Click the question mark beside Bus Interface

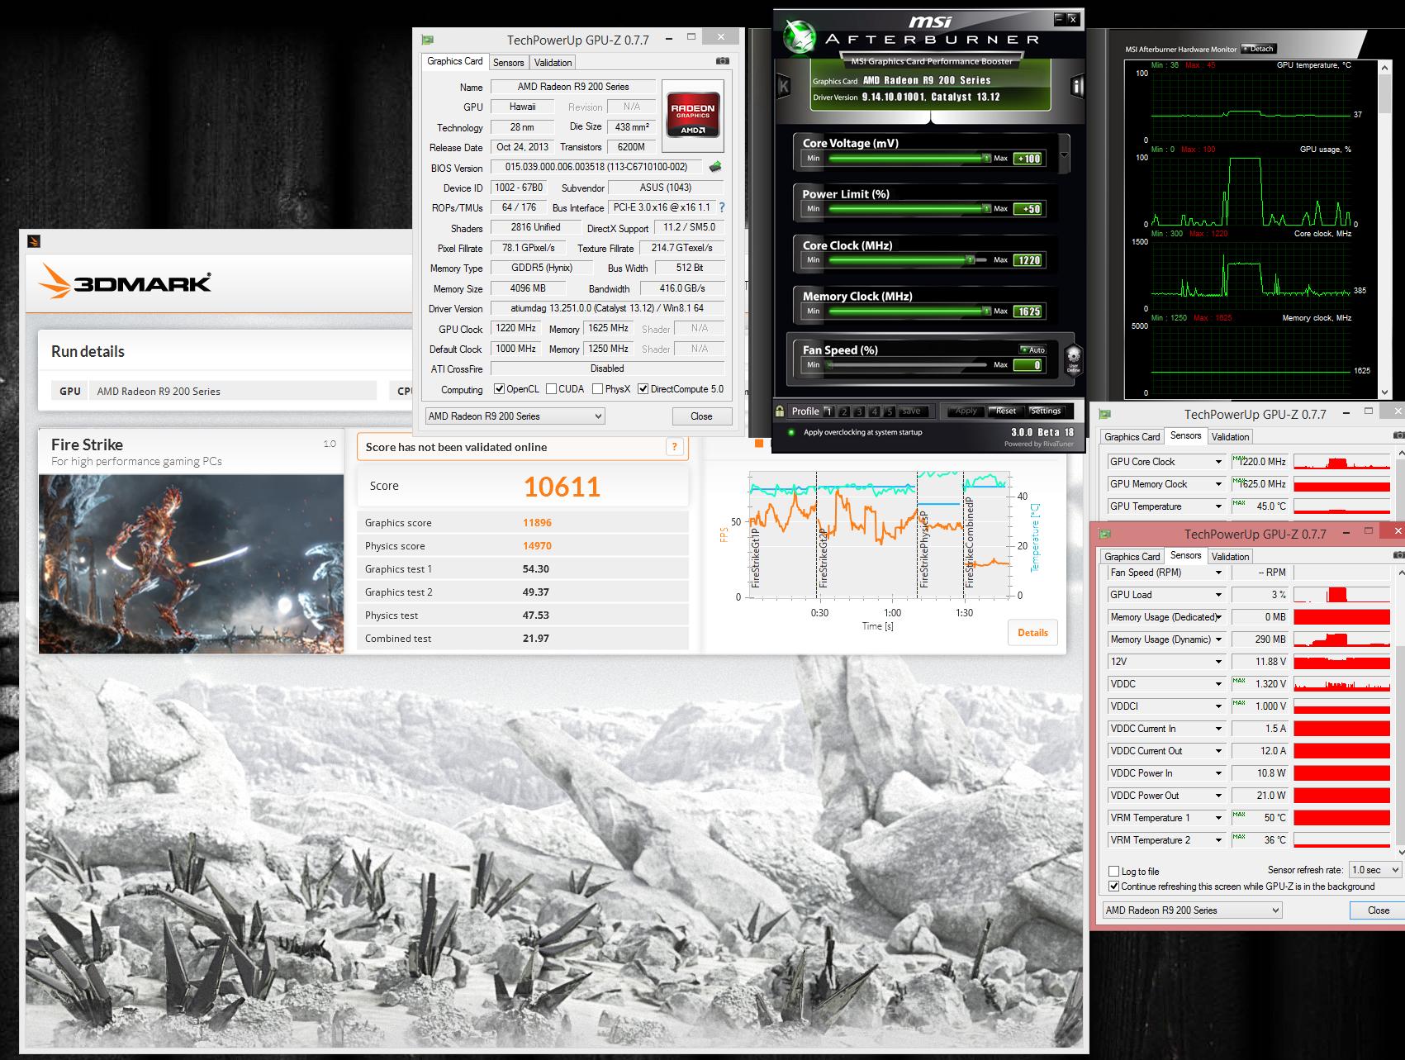(721, 207)
